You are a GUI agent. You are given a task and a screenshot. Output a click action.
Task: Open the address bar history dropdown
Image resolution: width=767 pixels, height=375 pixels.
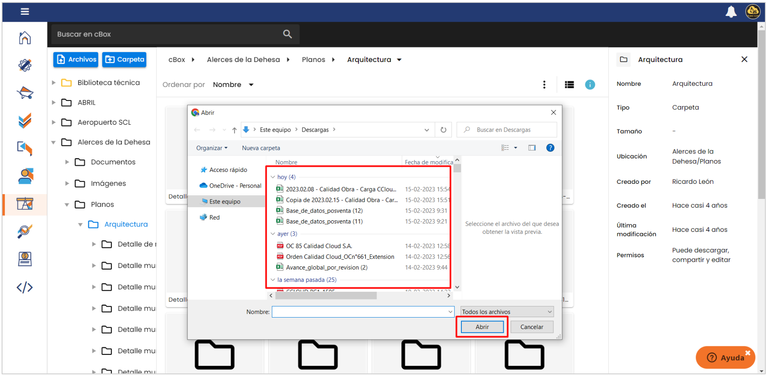coord(426,130)
